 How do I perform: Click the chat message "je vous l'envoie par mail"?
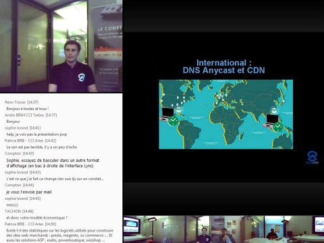pos(29,192)
